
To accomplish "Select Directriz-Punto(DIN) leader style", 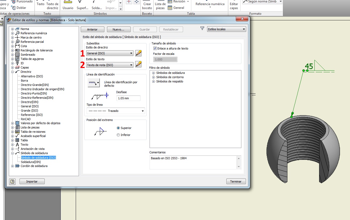I will click(x=34, y=93).
